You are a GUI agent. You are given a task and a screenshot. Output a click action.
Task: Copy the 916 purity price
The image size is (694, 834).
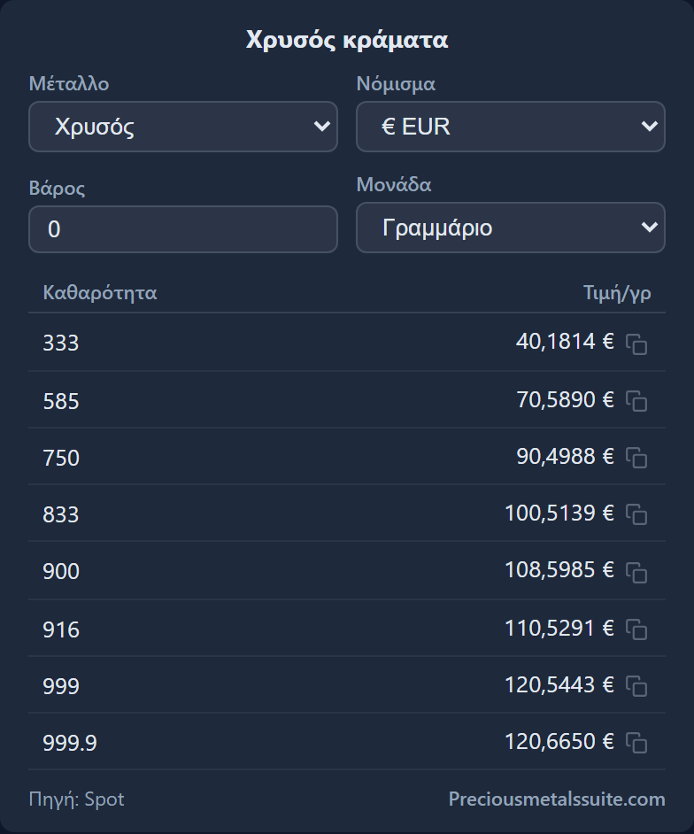pyautogui.click(x=636, y=629)
